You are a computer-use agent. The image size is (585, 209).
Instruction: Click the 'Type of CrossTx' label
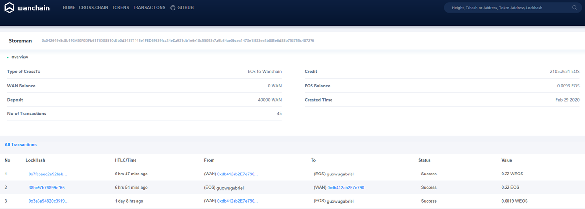(23, 72)
